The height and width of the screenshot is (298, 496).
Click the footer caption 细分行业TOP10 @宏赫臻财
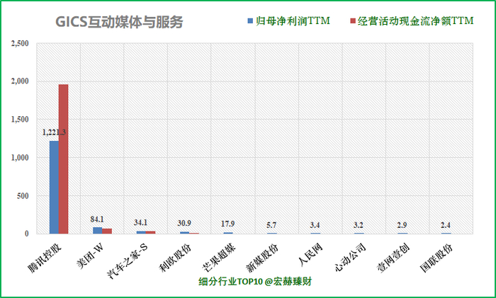coord(255,281)
